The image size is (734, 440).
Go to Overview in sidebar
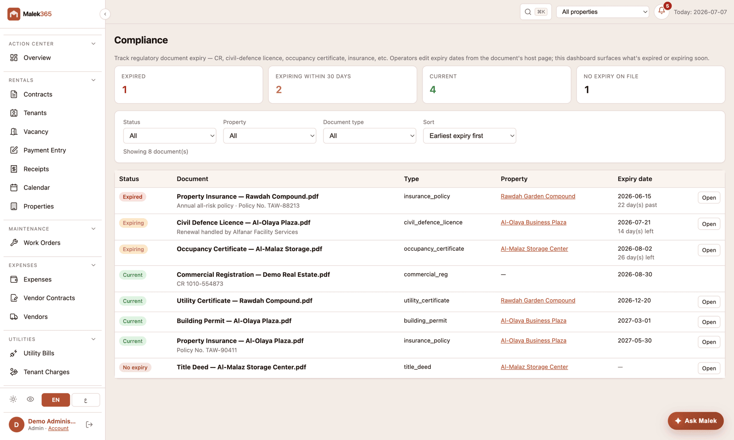point(52,58)
